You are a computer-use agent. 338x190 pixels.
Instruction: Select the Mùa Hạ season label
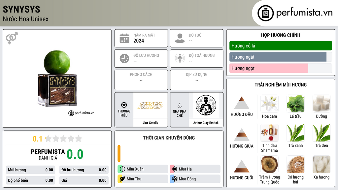185,169
